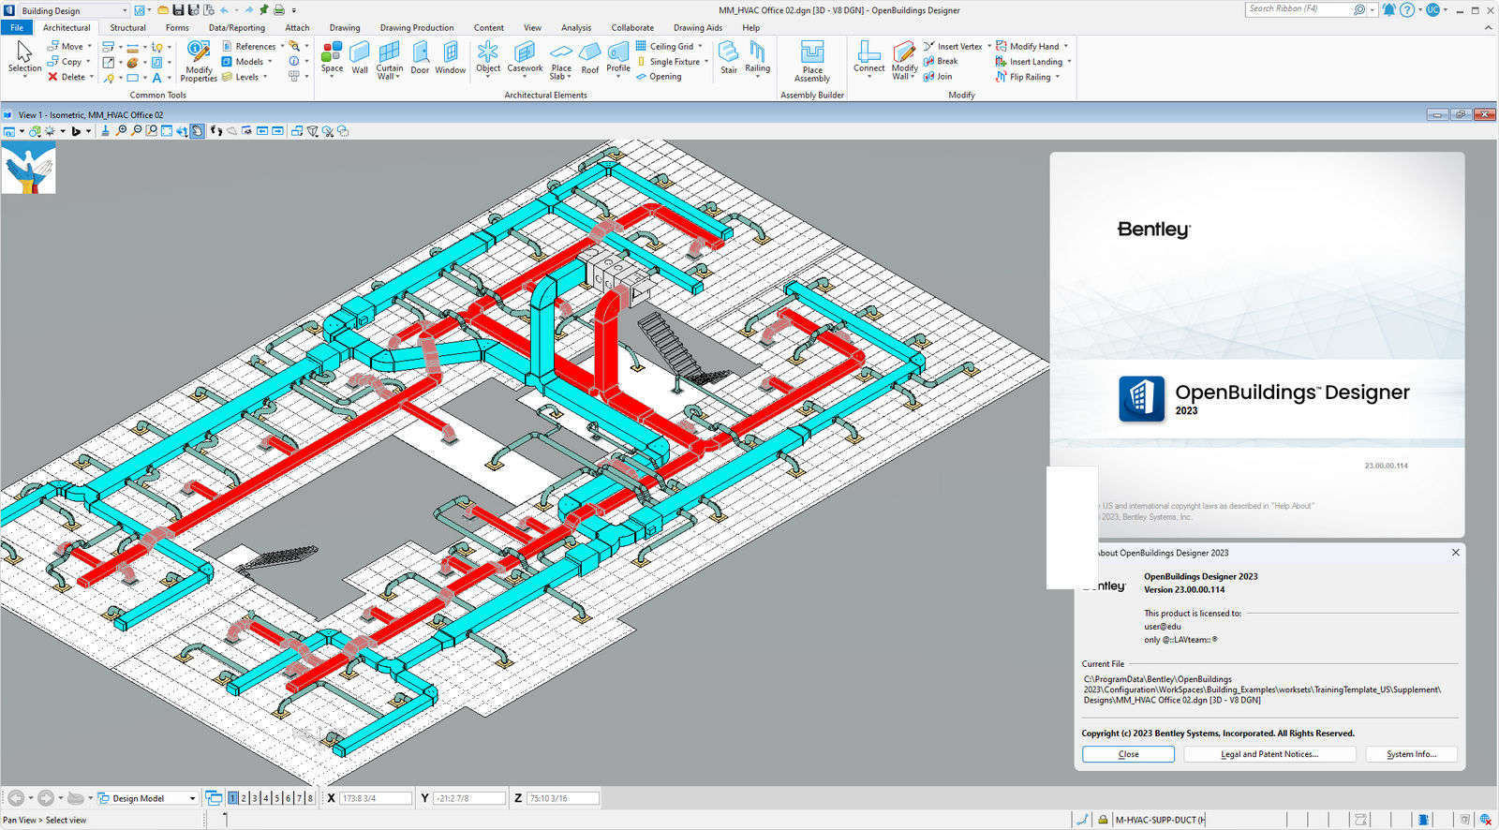1499x830 pixels.
Task: Click the Open folder icon in quick access toolbar
Action: [x=163, y=10]
